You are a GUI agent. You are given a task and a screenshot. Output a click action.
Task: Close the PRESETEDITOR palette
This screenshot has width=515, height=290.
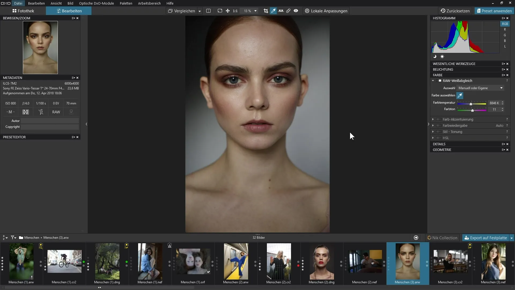coord(78,137)
